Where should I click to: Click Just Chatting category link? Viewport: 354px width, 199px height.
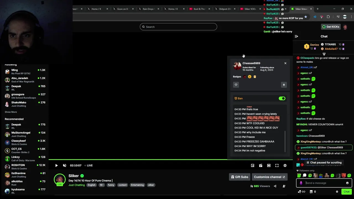[x=77, y=185]
